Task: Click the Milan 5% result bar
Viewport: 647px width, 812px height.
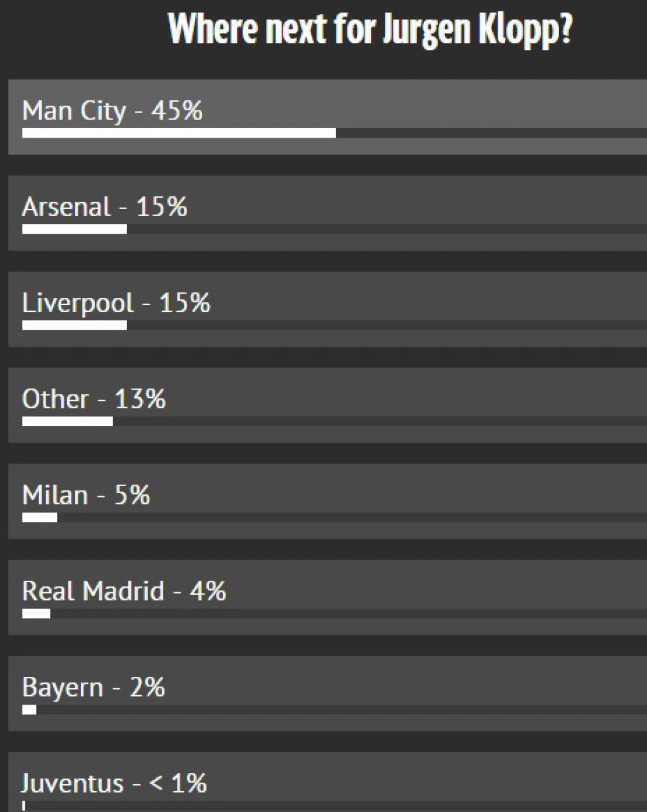Action: pyautogui.click(x=39, y=517)
